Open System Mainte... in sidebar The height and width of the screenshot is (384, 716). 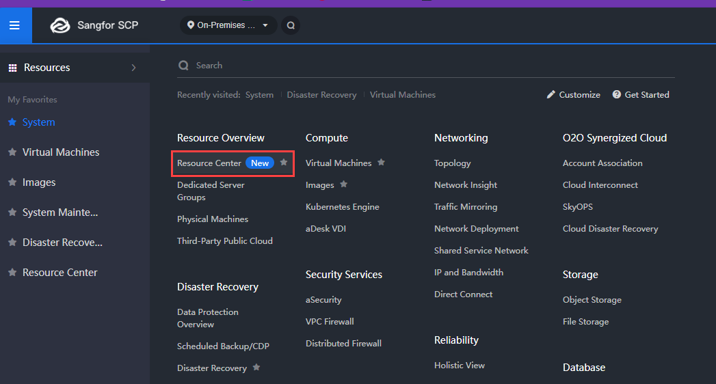coord(59,212)
